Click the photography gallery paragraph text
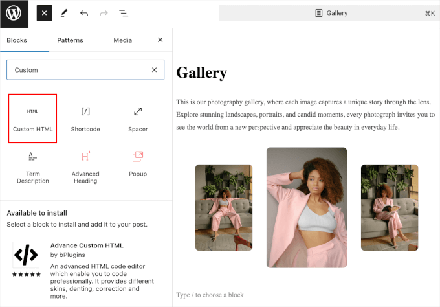The image size is (440, 307). [305, 115]
